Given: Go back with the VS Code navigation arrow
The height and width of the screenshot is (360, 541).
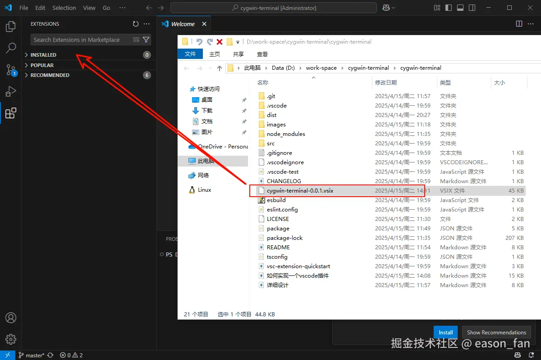Looking at the screenshot, I should point(149,8).
